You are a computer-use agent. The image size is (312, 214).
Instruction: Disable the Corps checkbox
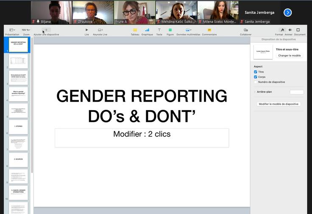256,77
